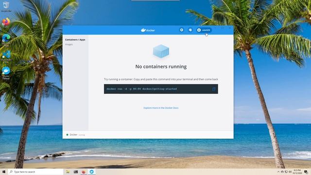Select Visual Studio Code desktop shortcut
The width and height of the screenshot is (311, 175).
(6, 56)
